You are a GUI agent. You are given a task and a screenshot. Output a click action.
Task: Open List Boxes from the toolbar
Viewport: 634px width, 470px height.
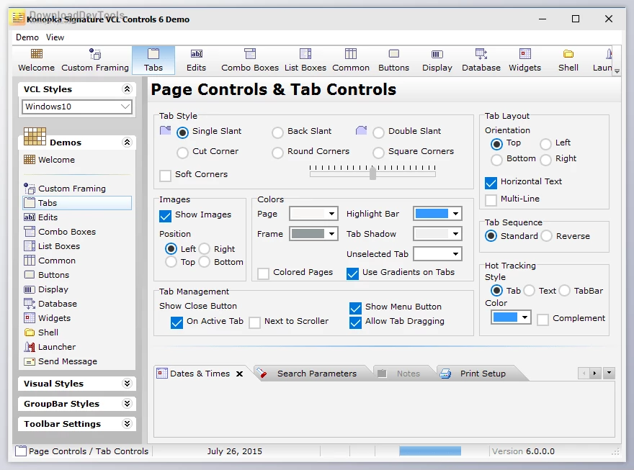click(305, 60)
